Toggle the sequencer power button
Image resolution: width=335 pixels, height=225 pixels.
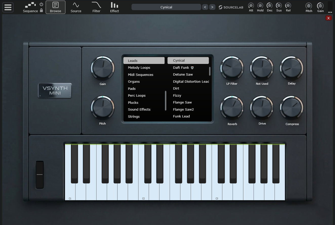click(42, 4)
